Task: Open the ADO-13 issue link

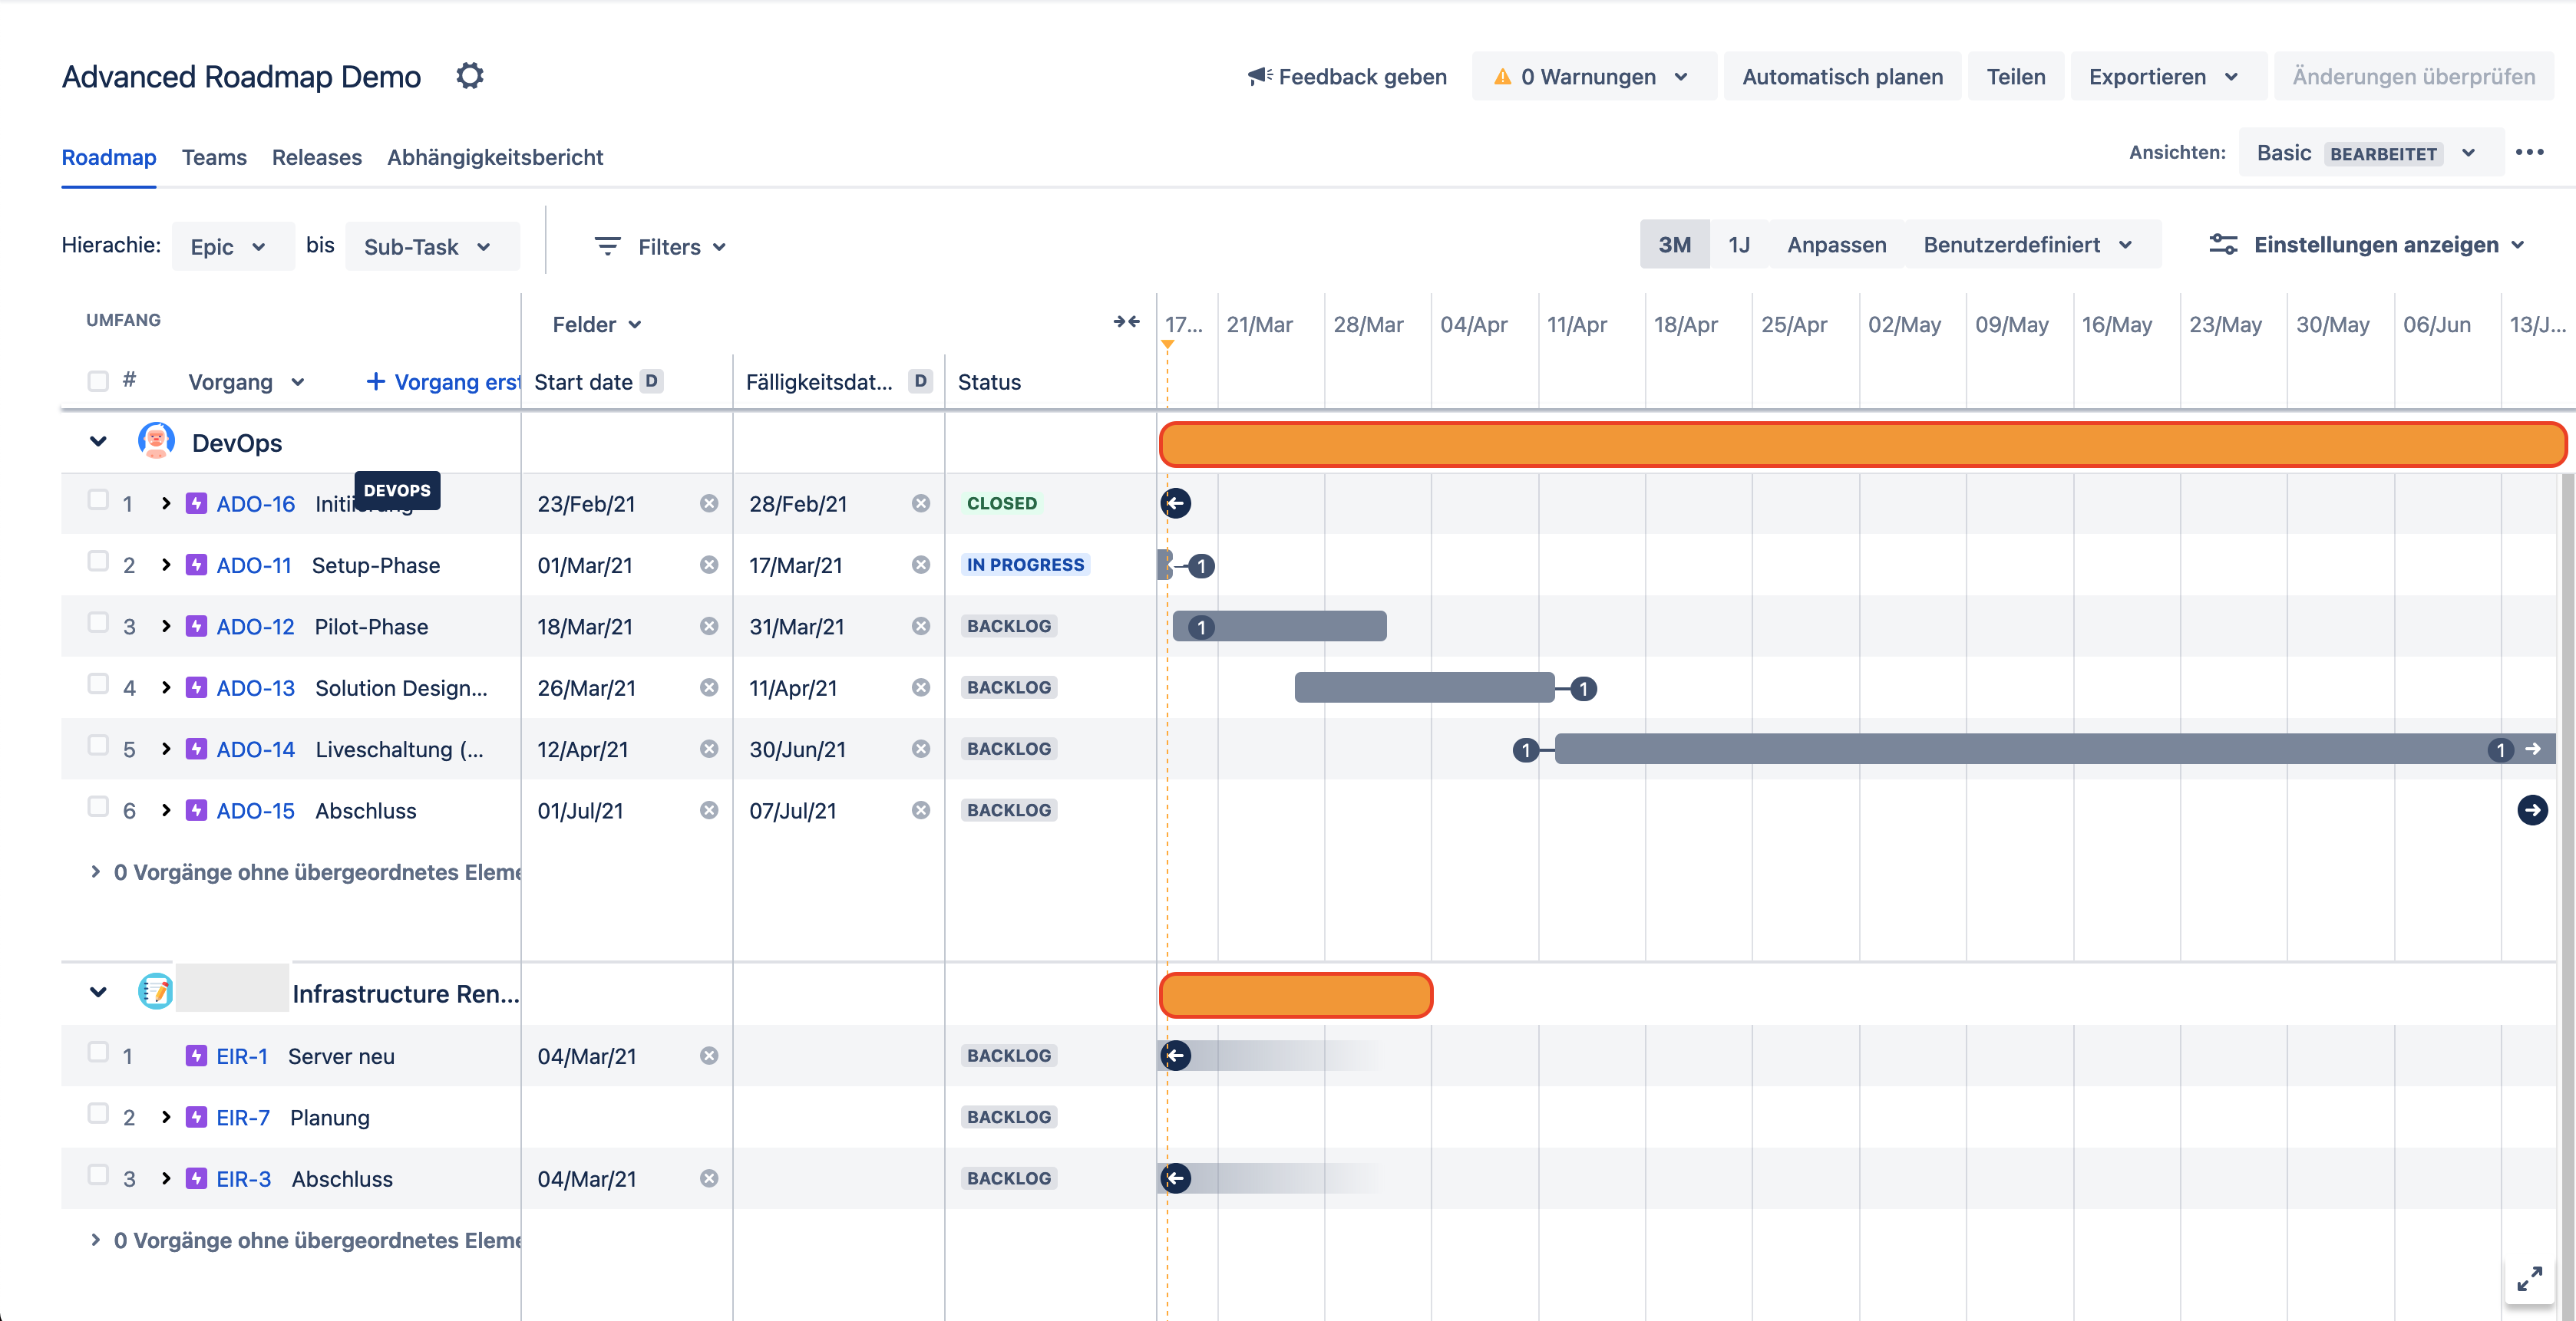Action: point(255,687)
